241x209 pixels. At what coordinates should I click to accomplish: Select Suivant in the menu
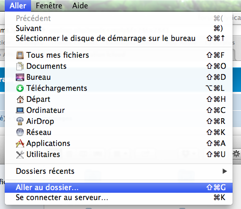(x=118, y=28)
